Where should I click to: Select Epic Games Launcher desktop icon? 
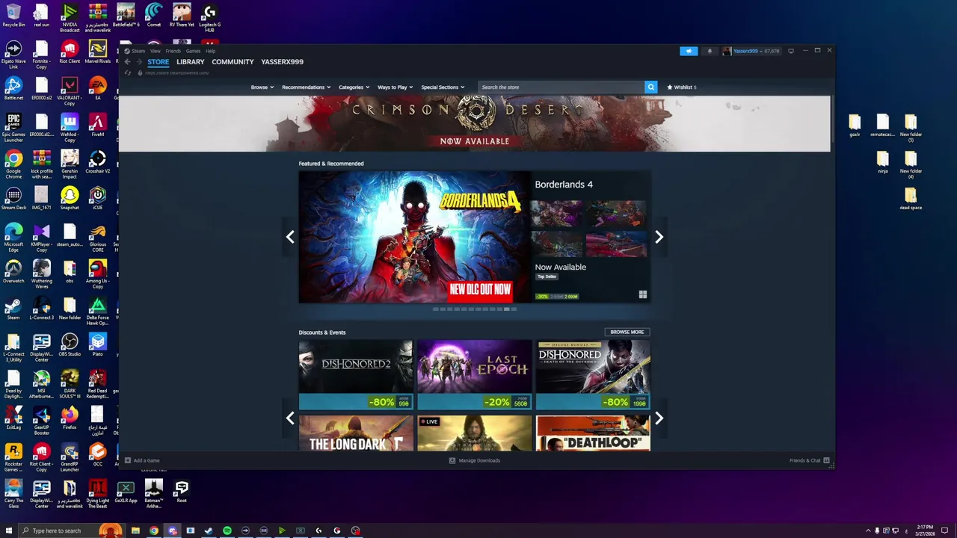click(x=13, y=129)
